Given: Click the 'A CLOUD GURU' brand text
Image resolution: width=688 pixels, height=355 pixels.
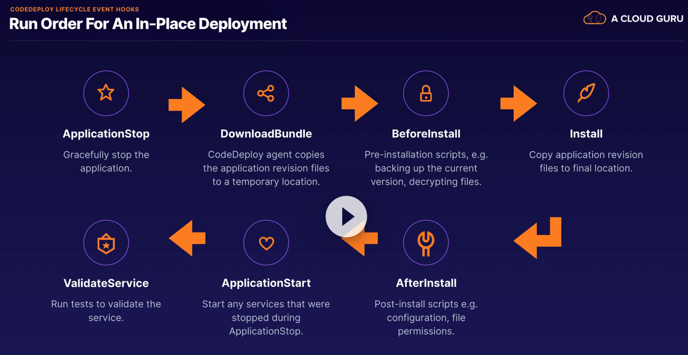Looking at the screenshot, I should [647, 19].
